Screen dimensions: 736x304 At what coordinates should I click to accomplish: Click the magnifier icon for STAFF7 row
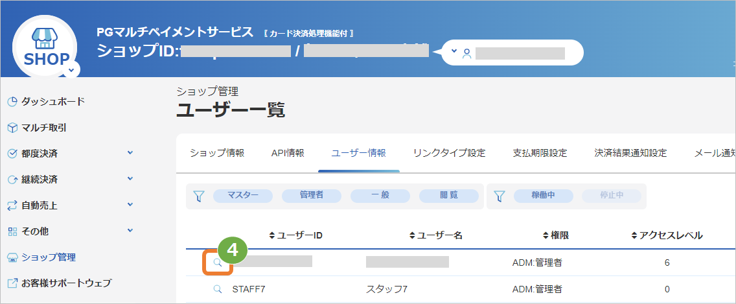[x=217, y=289]
